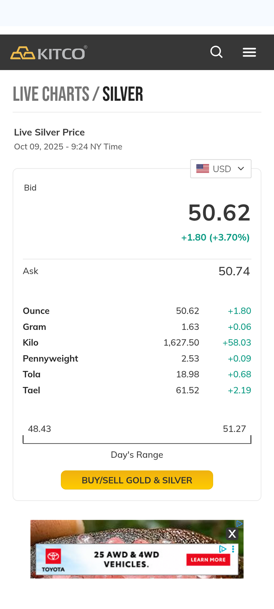274x609 pixels.
Task: Click the Tael price row
Action: point(137,390)
